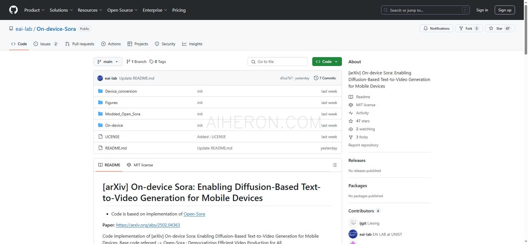Click Report repository link
The height and width of the screenshot is (244, 528).
coord(363,145)
